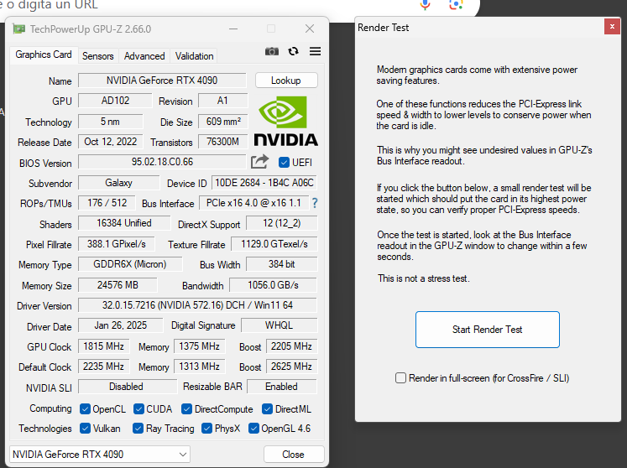The width and height of the screenshot is (627, 468).
Task: Click the Memory Size value 24576 MB
Action: (x=118, y=285)
